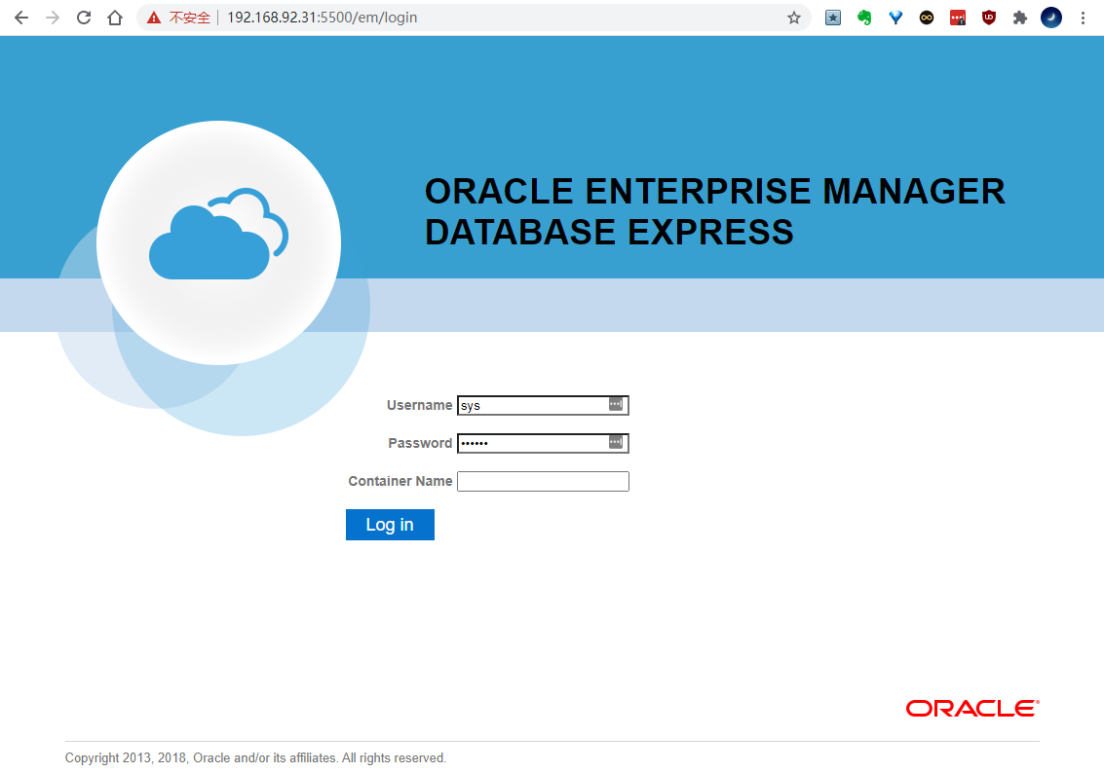Go back to the previous page
Viewport: 1104px width, 773px height.
[21, 18]
